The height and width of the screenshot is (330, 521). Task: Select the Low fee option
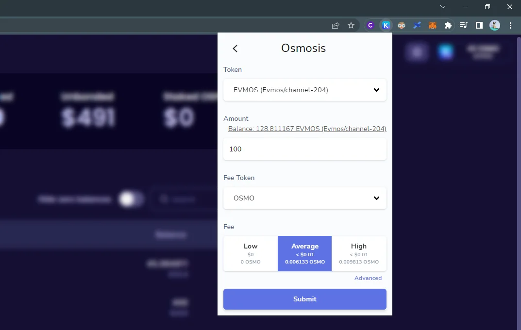(x=251, y=254)
